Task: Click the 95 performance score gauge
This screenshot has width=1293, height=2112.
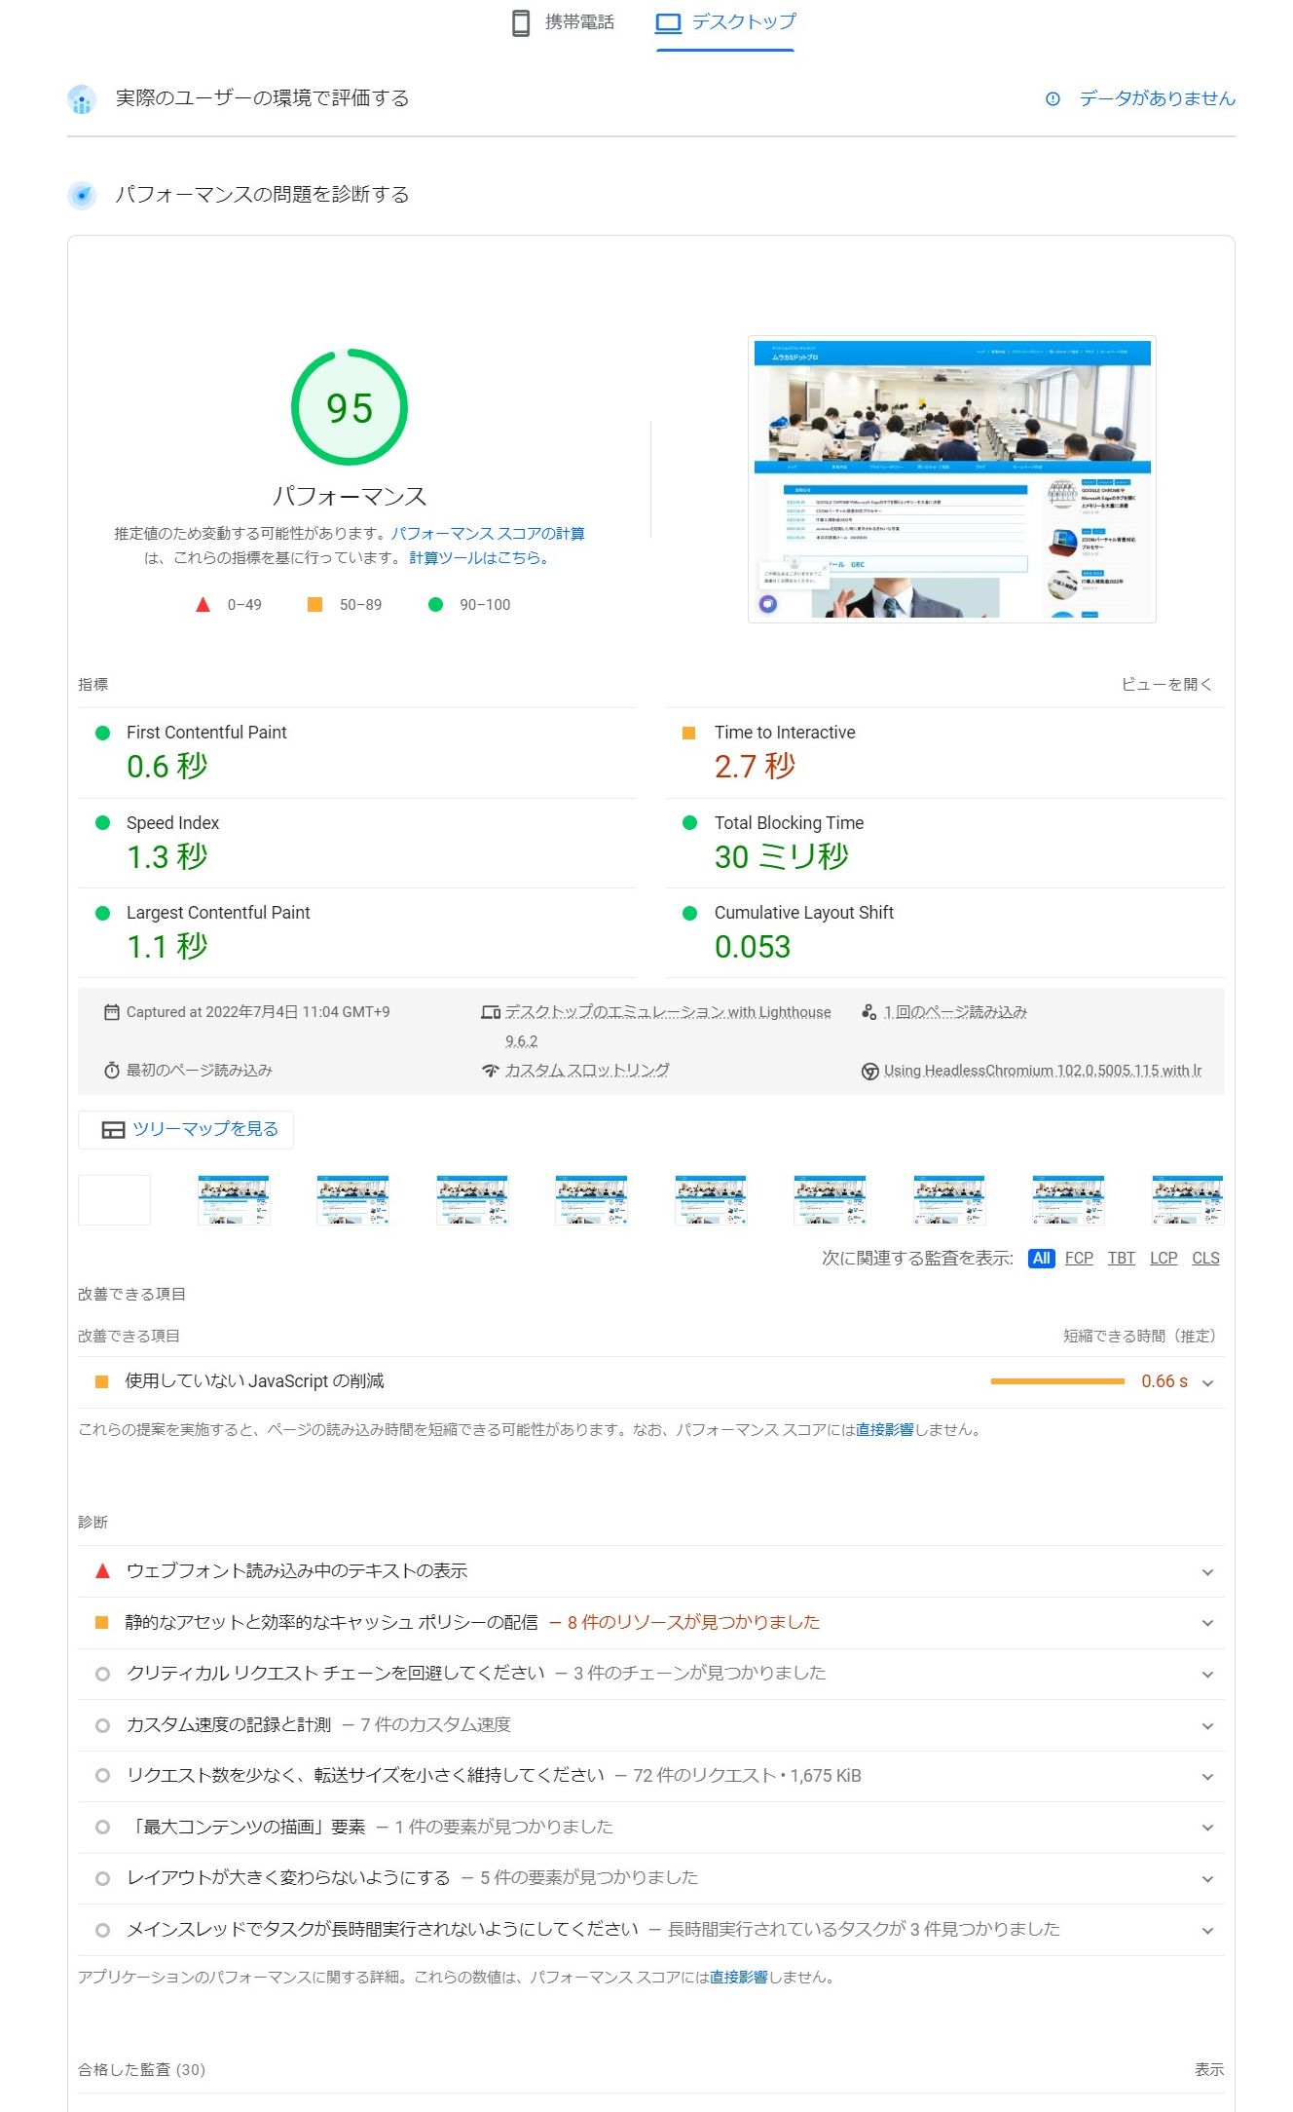Action: [350, 407]
